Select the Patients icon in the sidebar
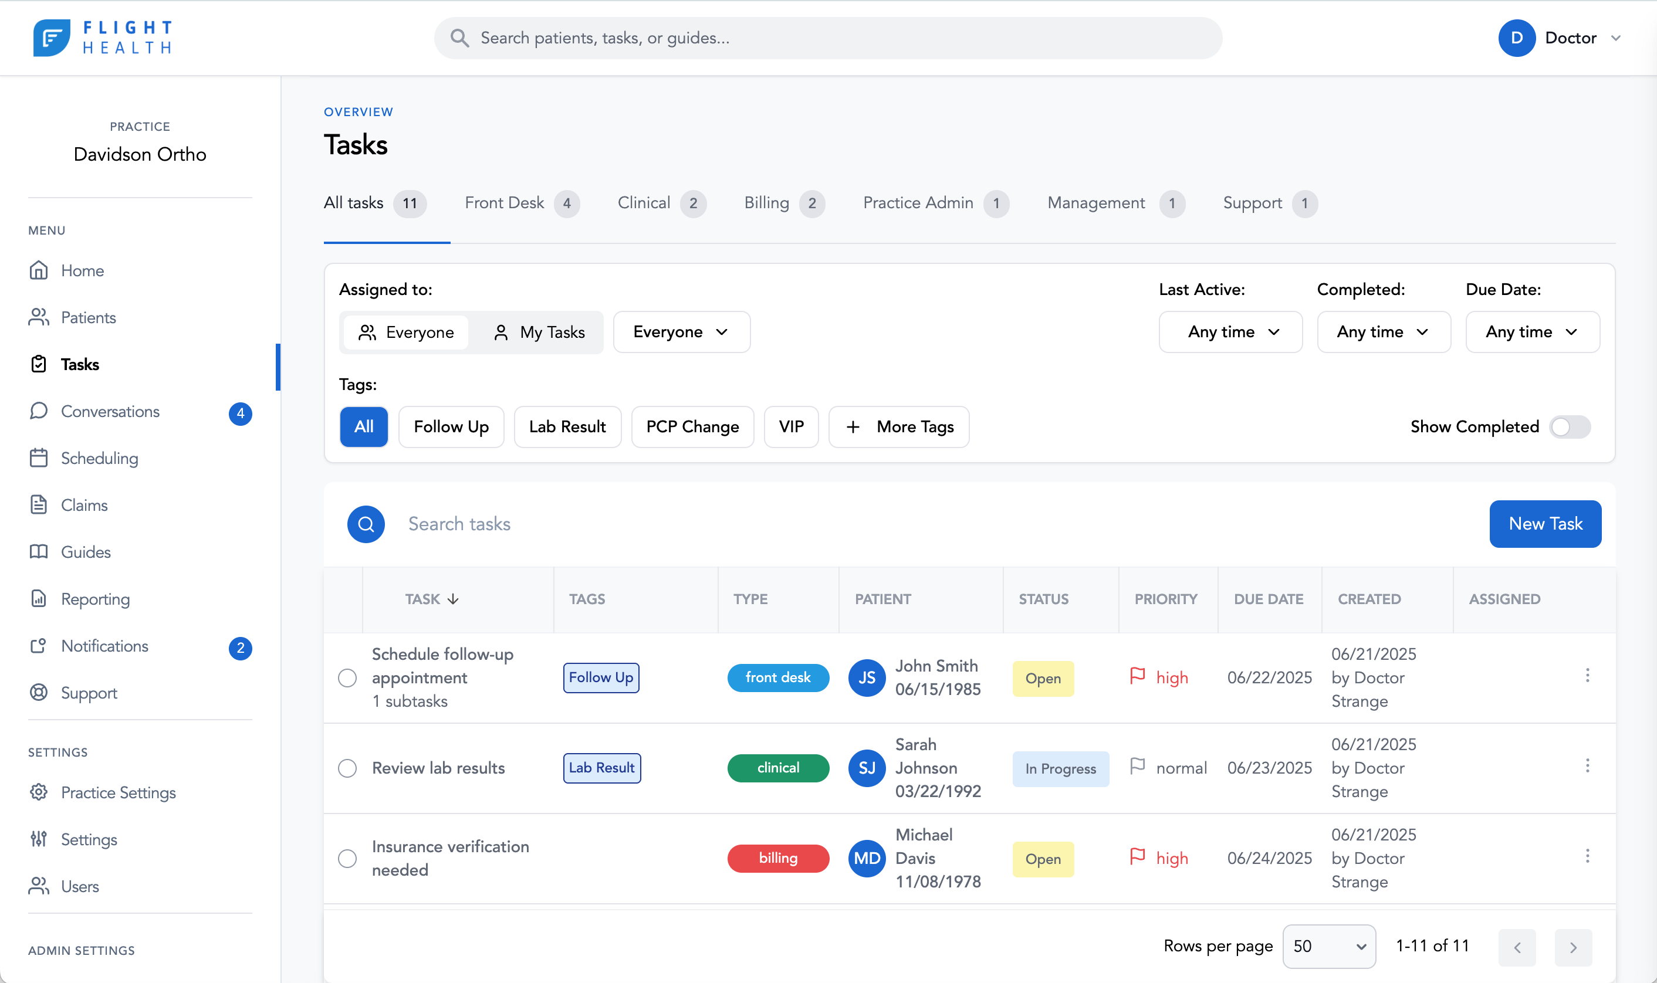This screenshot has width=1657, height=983. tap(39, 317)
